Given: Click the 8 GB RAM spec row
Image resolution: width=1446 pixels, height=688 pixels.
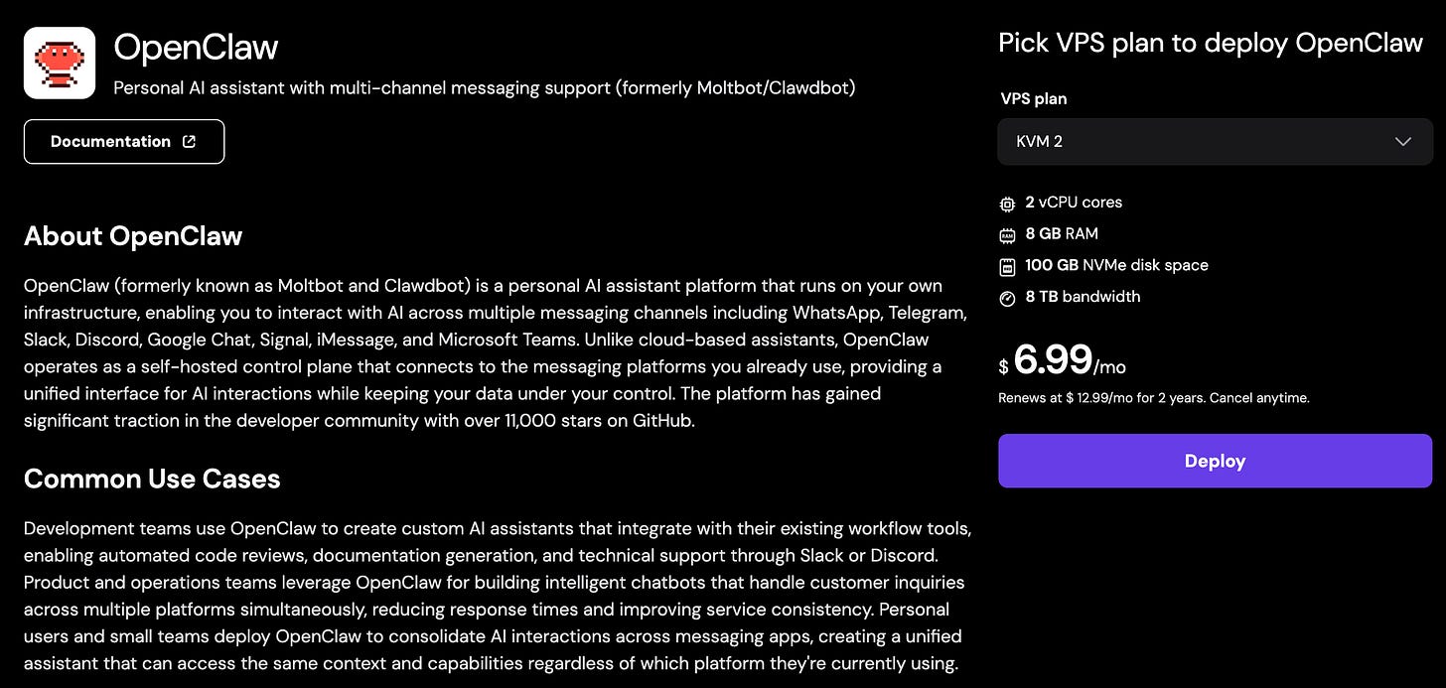Looking at the screenshot, I should tap(1063, 234).
